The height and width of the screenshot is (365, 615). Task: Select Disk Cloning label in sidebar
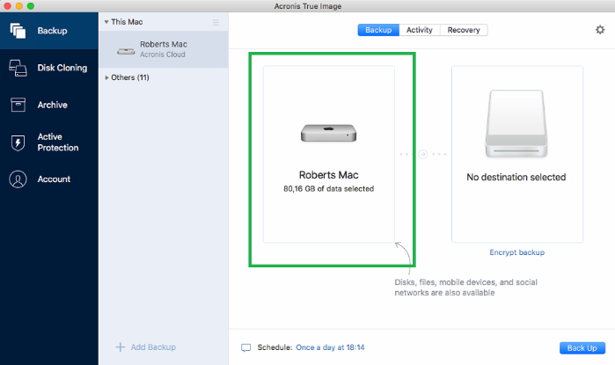[x=62, y=68]
